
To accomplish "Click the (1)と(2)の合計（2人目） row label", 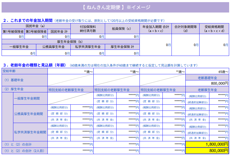I will 25,151.
